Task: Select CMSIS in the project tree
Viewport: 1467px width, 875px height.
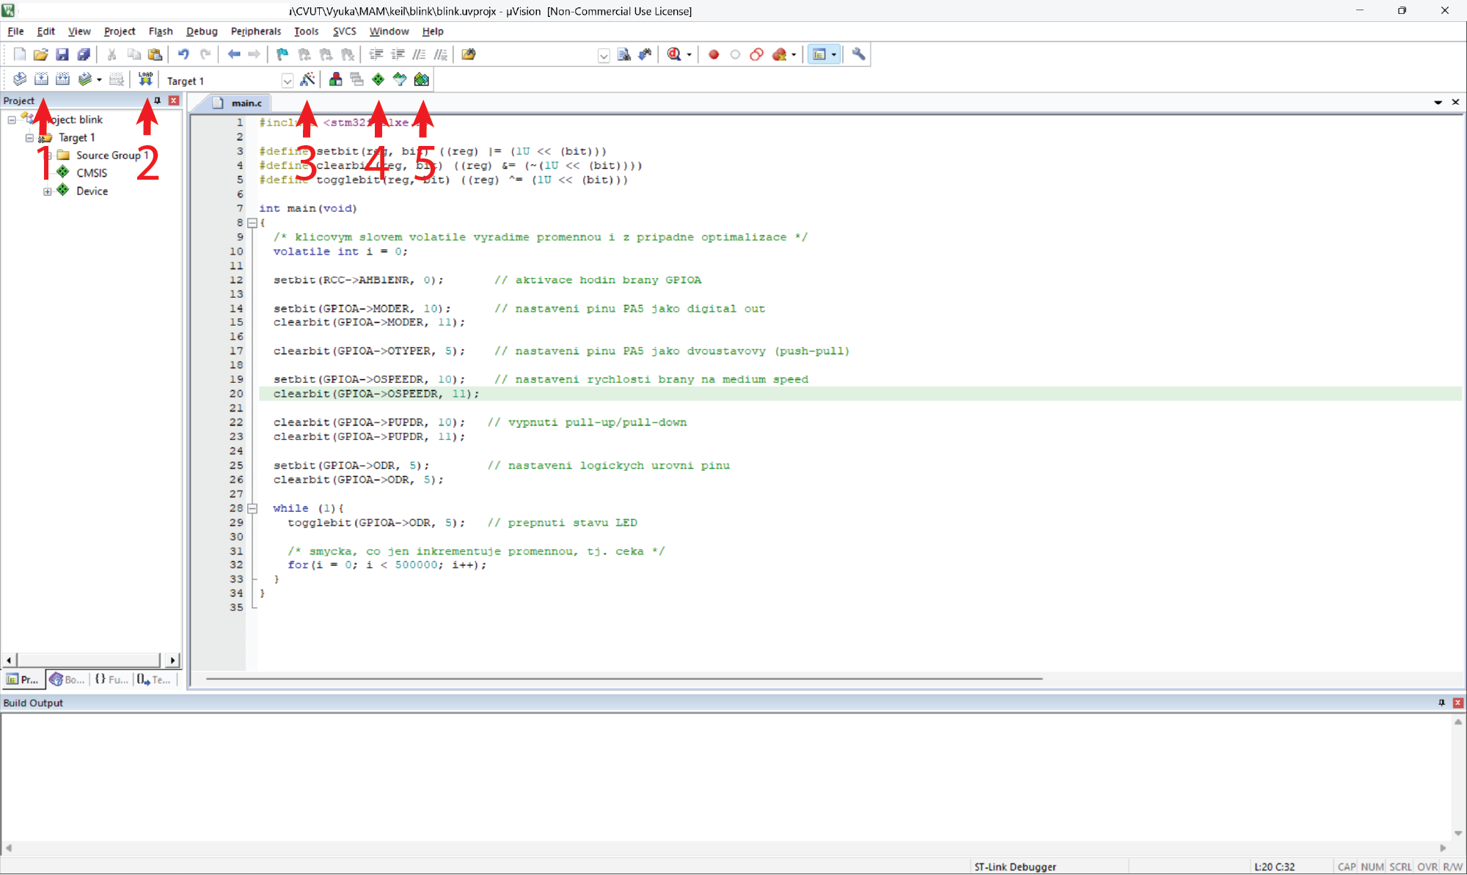Action: [91, 173]
